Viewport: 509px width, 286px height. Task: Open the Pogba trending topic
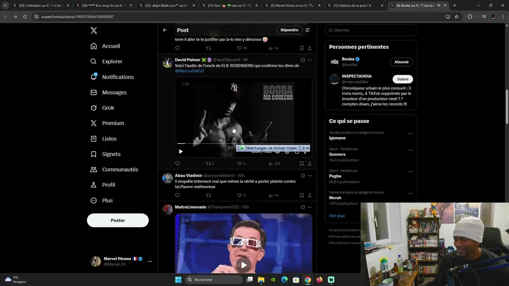[x=335, y=176]
